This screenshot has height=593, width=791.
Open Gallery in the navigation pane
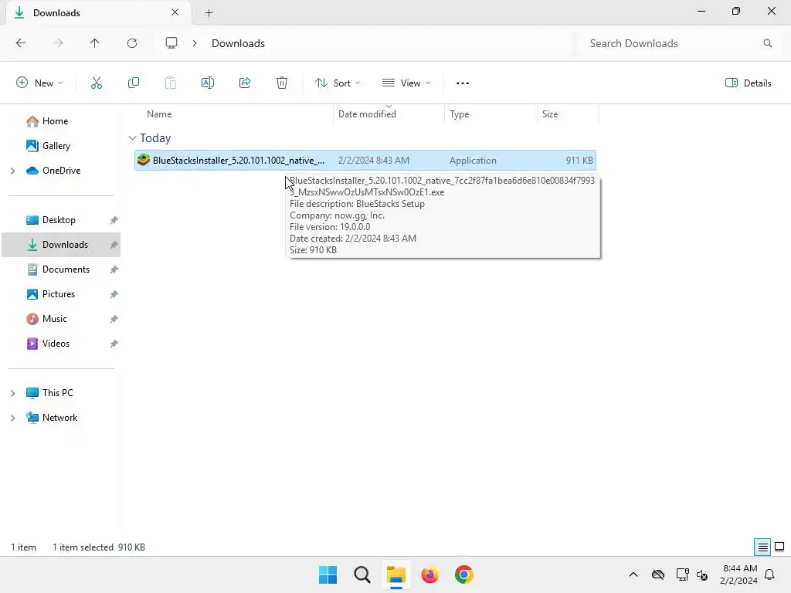click(x=56, y=146)
